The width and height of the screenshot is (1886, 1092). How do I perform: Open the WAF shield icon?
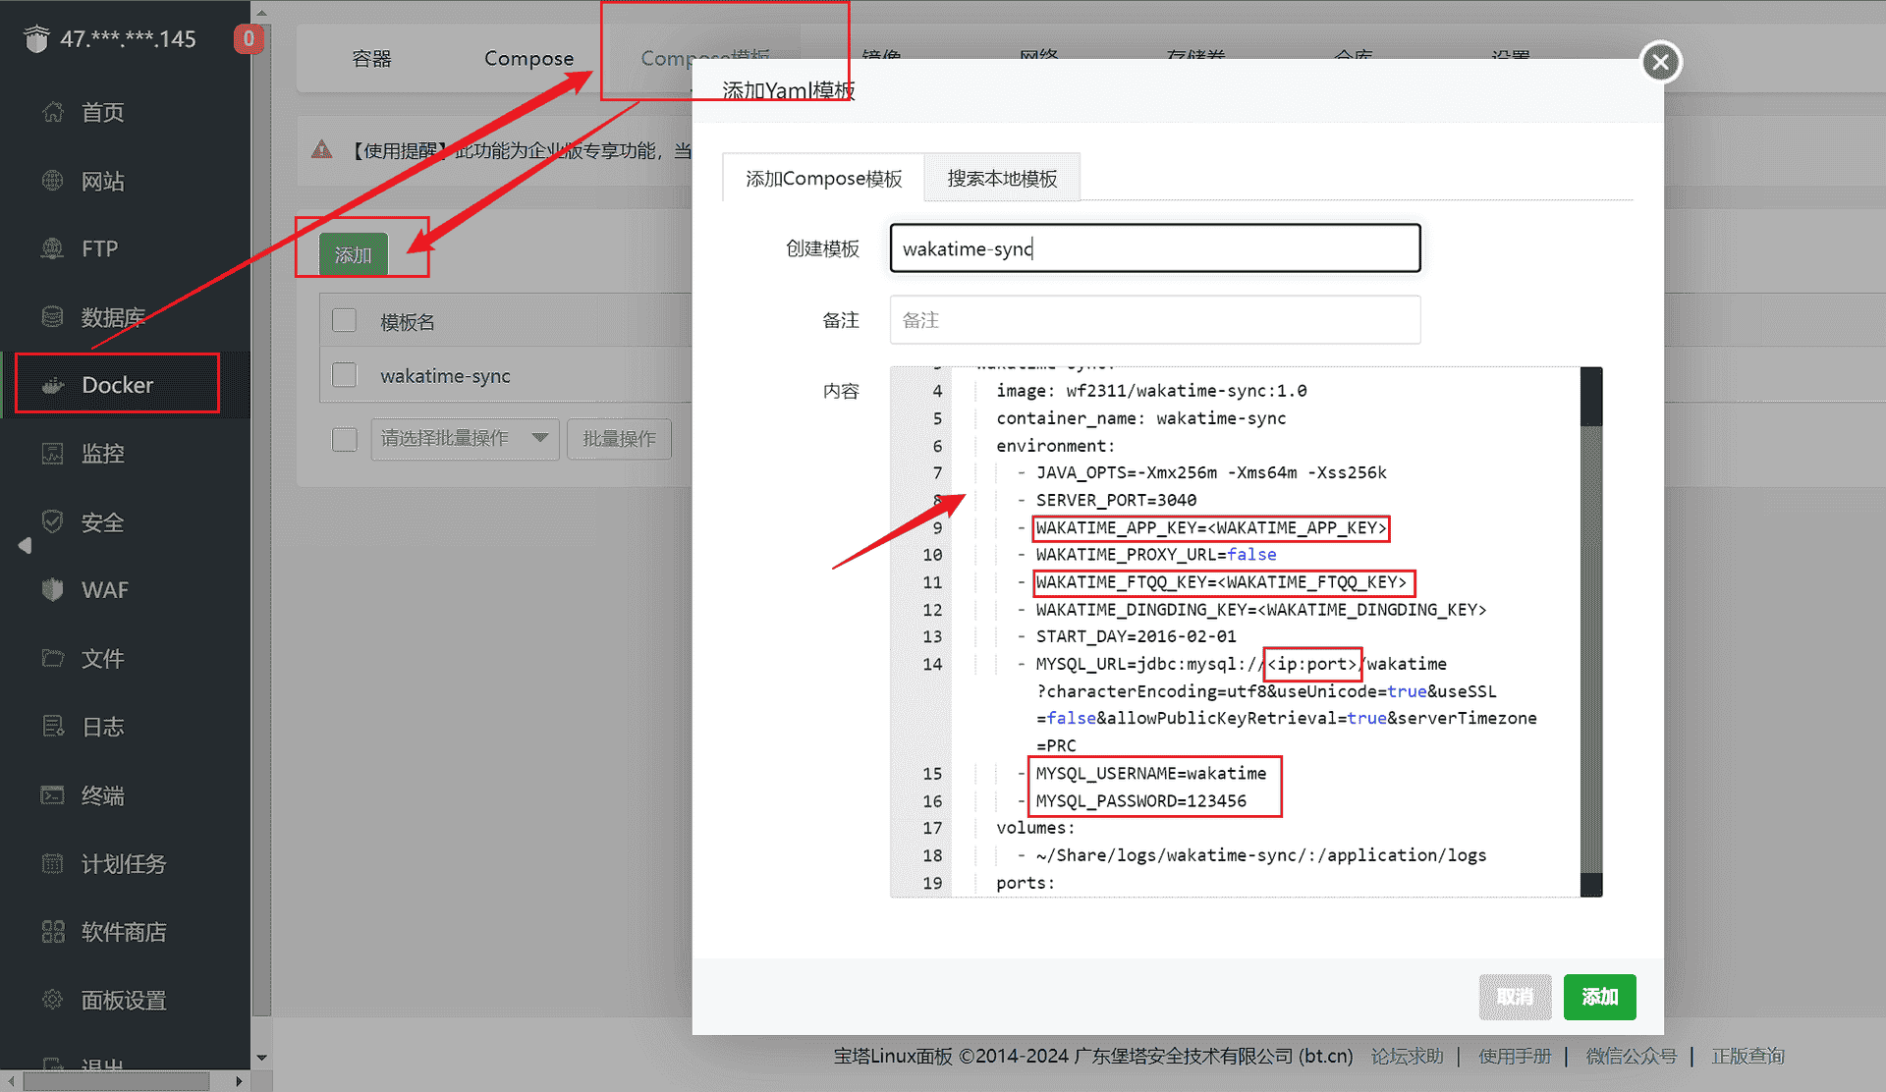[x=53, y=589]
